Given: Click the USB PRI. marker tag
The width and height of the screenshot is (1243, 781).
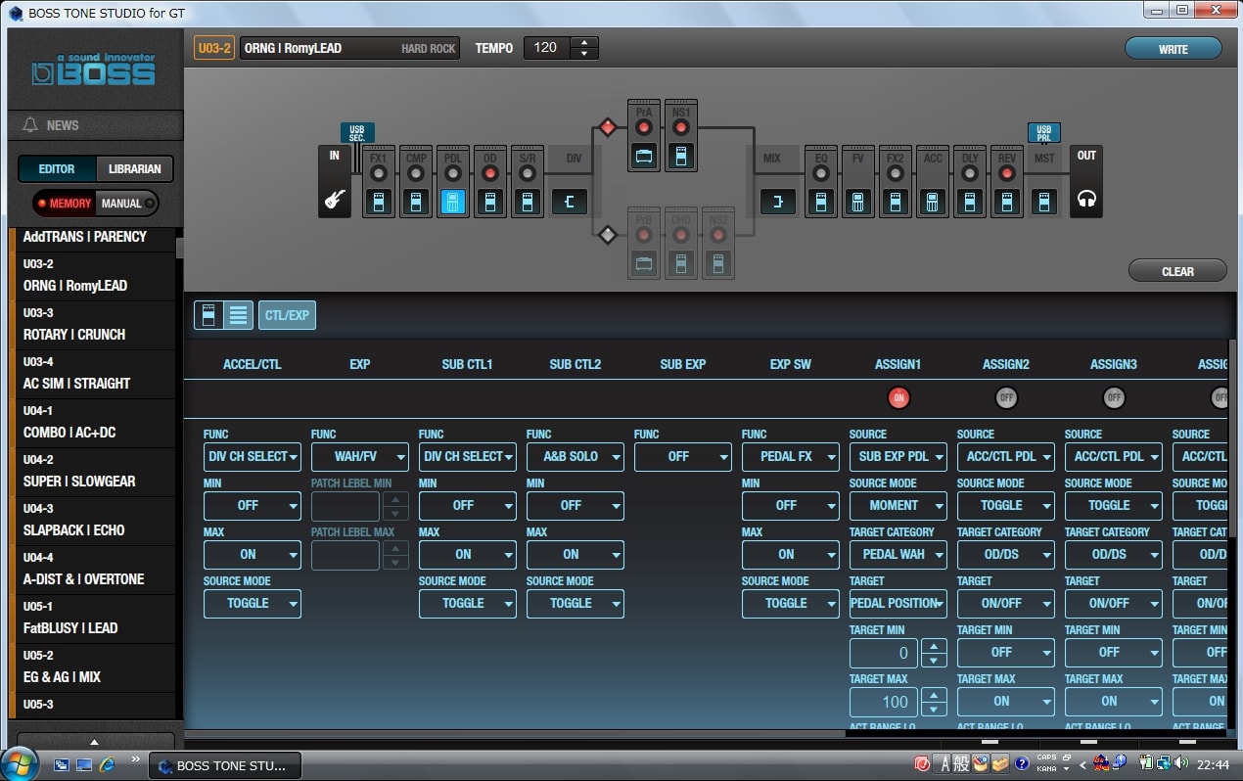Looking at the screenshot, I should tap(1044, 132).
